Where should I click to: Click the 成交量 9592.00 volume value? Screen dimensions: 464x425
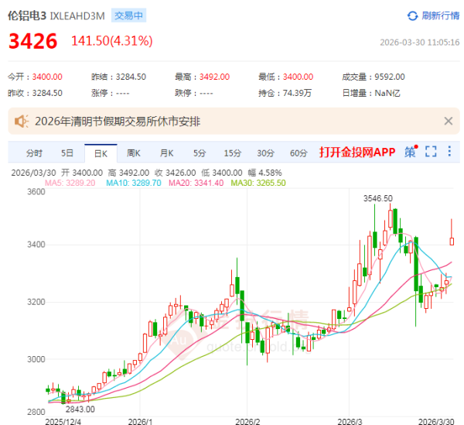(x=390, y=77)
